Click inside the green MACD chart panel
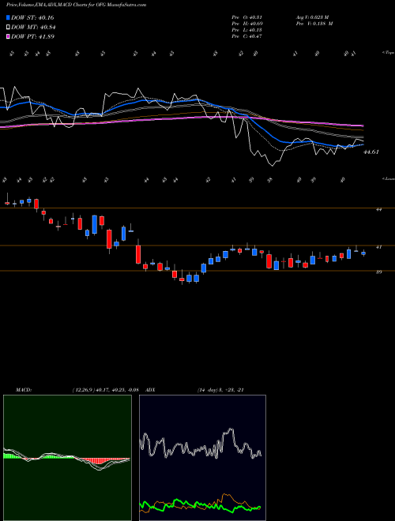This screenshot has width=395, height=521. coord(67,458)
